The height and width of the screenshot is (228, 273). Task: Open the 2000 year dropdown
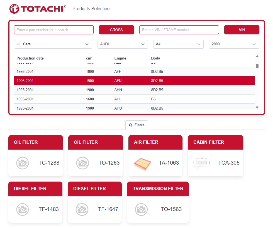click(x=234, y=44)
